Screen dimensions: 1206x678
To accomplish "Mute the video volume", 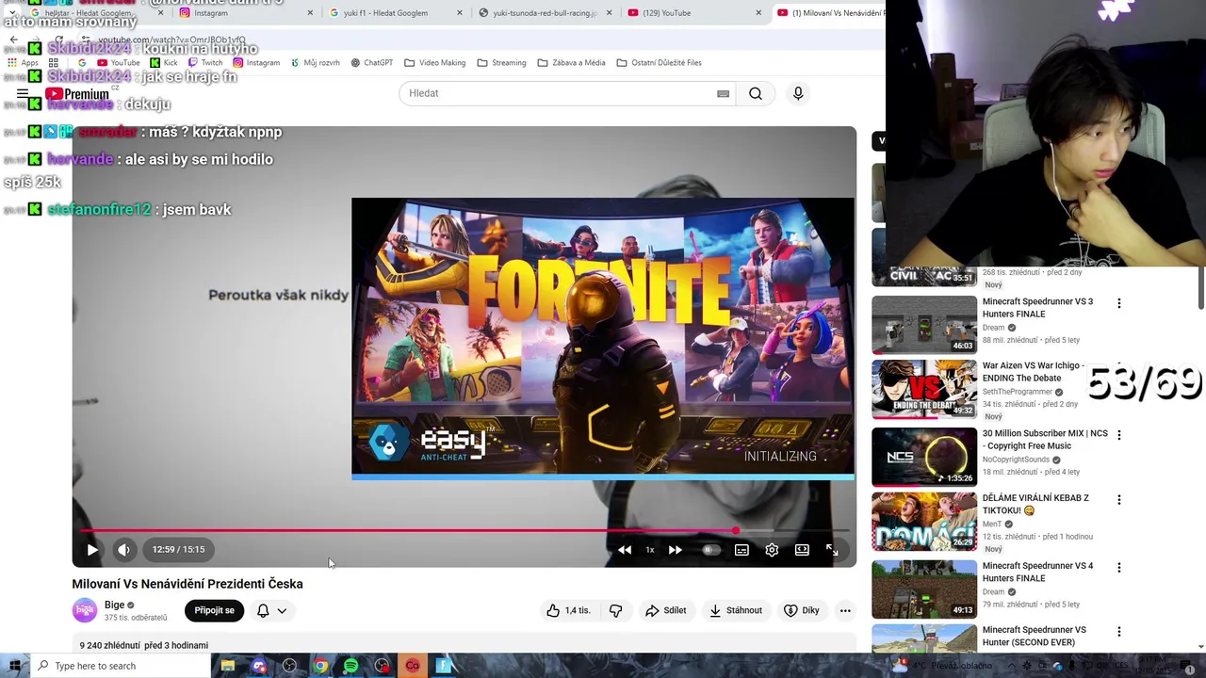I will pos(123,550).
